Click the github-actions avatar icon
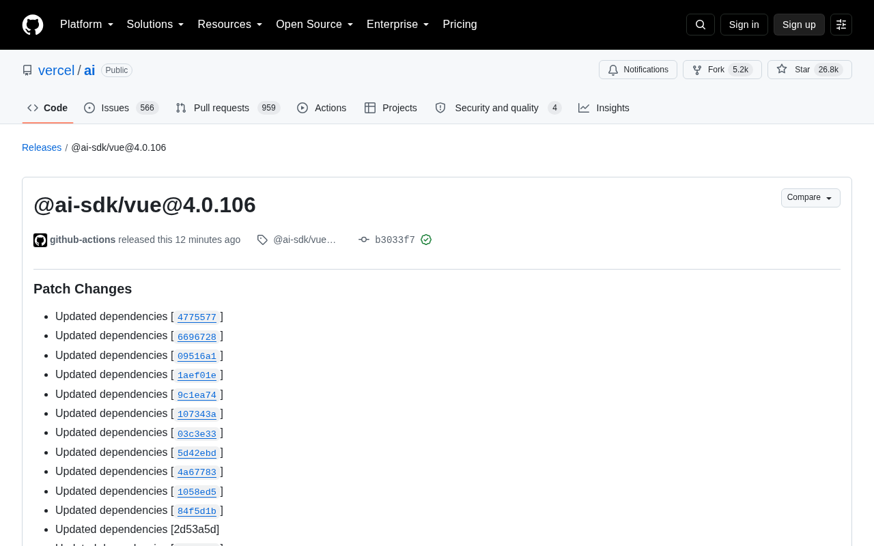 coord(40,240)
